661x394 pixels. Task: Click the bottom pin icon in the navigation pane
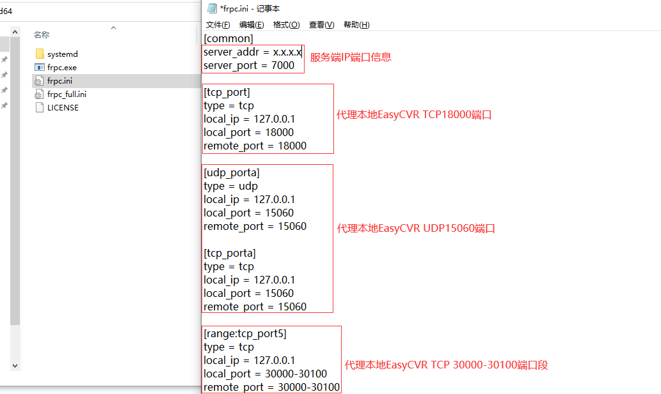(x=4, y=105)
